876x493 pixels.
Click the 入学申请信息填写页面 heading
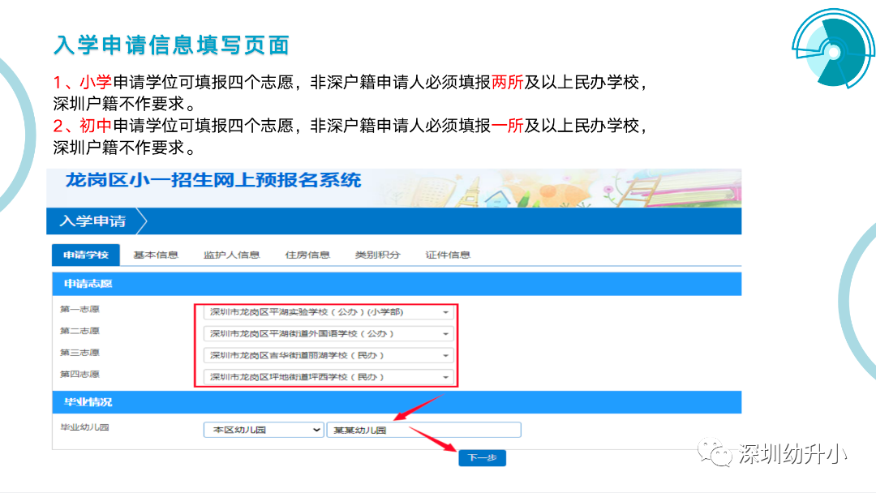click(x=171, y=45)
